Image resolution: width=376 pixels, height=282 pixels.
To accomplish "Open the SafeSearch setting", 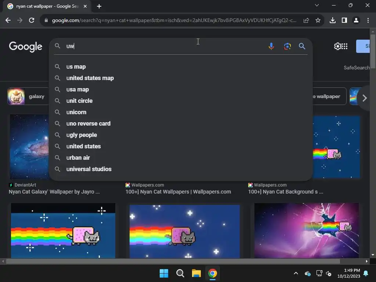I will coord(357,68).
